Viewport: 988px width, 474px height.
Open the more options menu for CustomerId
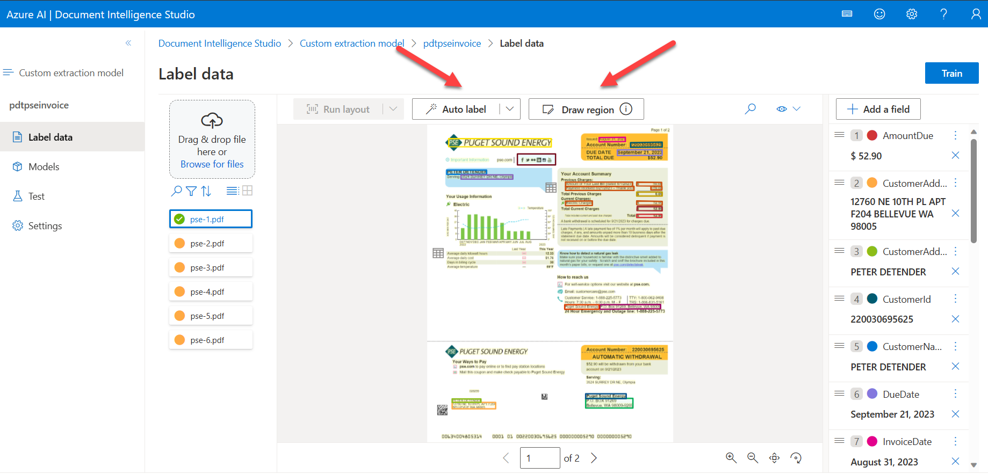click(x=955, y=299)
